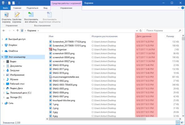Click the Средства работы с корзиной contextual tab
This screenshot has height=125, width=185.
[x=66, y=3]
